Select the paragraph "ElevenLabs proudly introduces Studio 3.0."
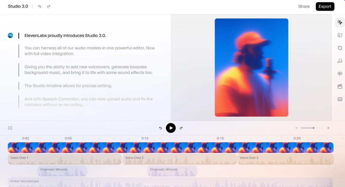Image resolution: width=345 pixels, height=187 pixels. (x=65, y=35)
